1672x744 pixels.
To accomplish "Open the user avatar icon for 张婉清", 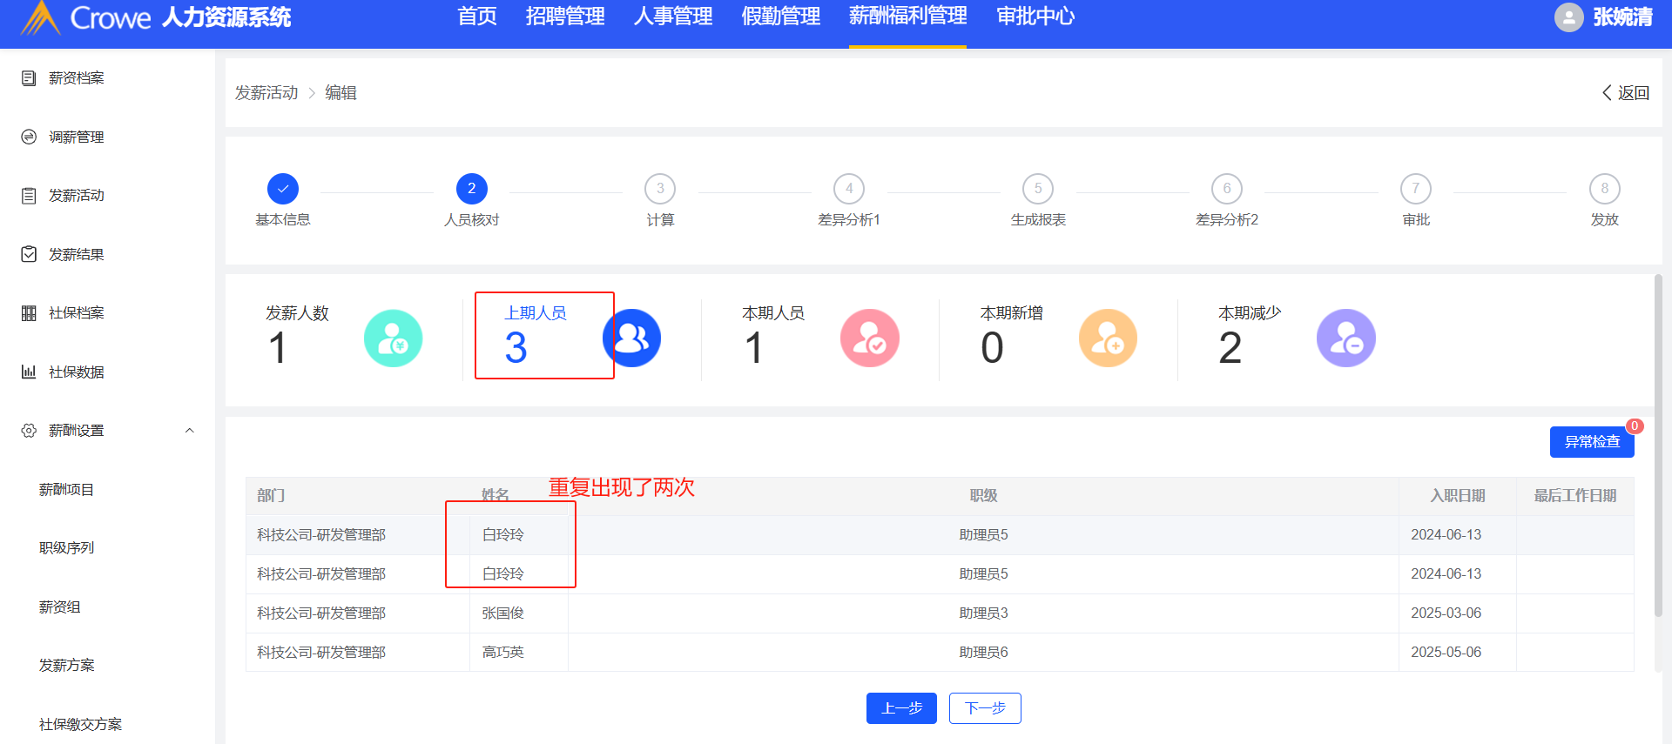I will click(1568, 17).
